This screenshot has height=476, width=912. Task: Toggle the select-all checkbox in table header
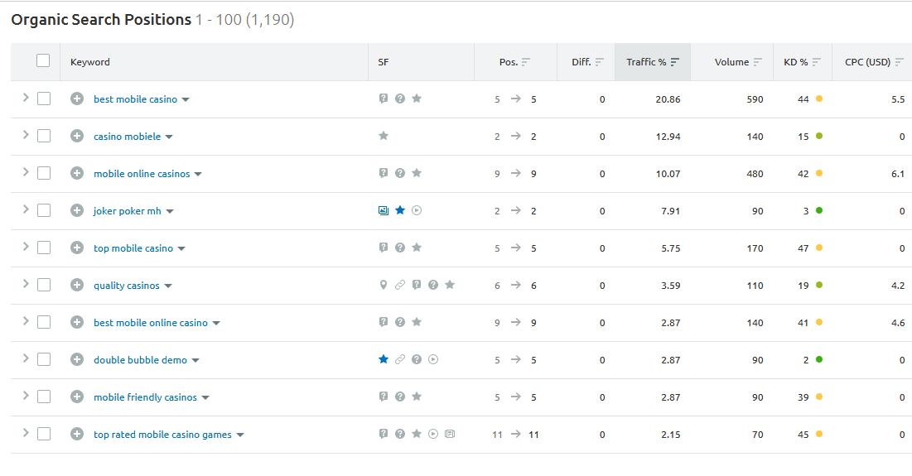(x=43, y=60)
